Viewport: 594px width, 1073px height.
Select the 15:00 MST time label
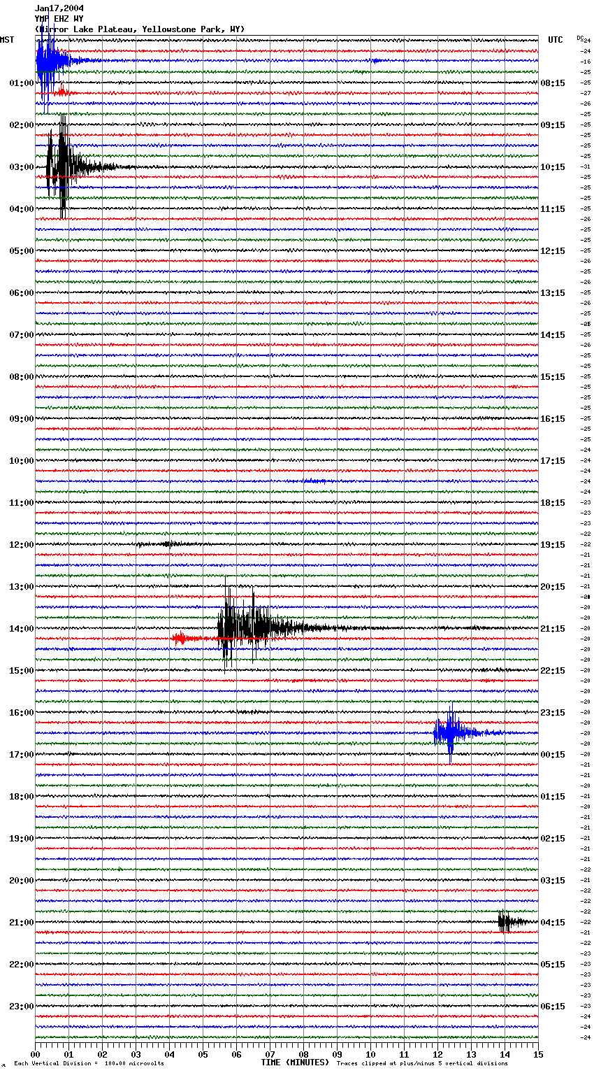click(22, 671)
